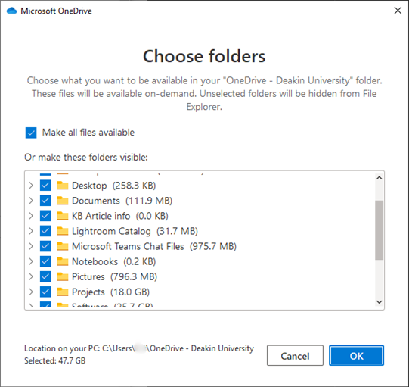
Task: Click the Pictures folder icon
Action: pyautogui.click(x=63, y=276)
